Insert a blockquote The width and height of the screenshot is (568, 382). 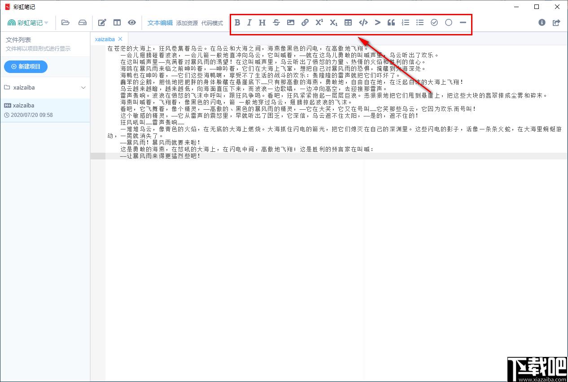[391, 22]
